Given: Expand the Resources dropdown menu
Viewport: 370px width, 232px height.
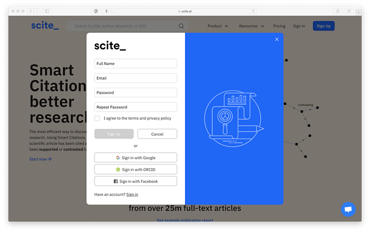Looking at the screenshot, I should (251, 26).
